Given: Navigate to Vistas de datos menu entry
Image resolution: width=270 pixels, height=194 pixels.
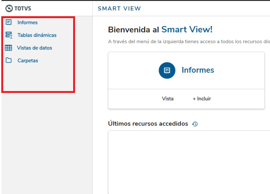Looking at the screenshot, I should [35, 48].
